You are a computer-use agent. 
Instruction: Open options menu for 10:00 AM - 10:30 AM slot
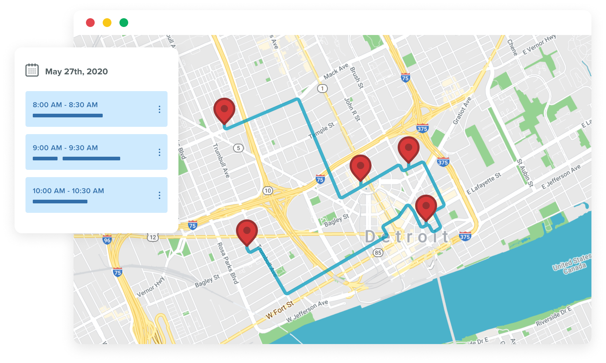[160, 195]
